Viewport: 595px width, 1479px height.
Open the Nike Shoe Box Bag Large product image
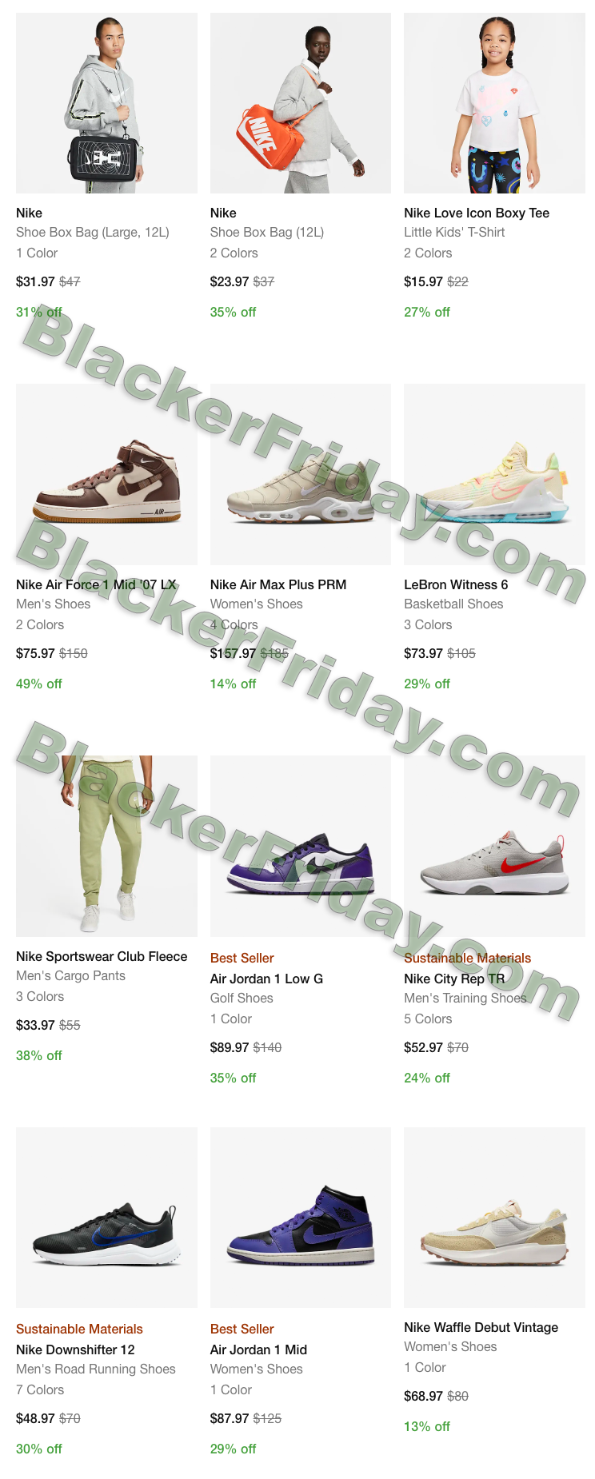[106, 102]
